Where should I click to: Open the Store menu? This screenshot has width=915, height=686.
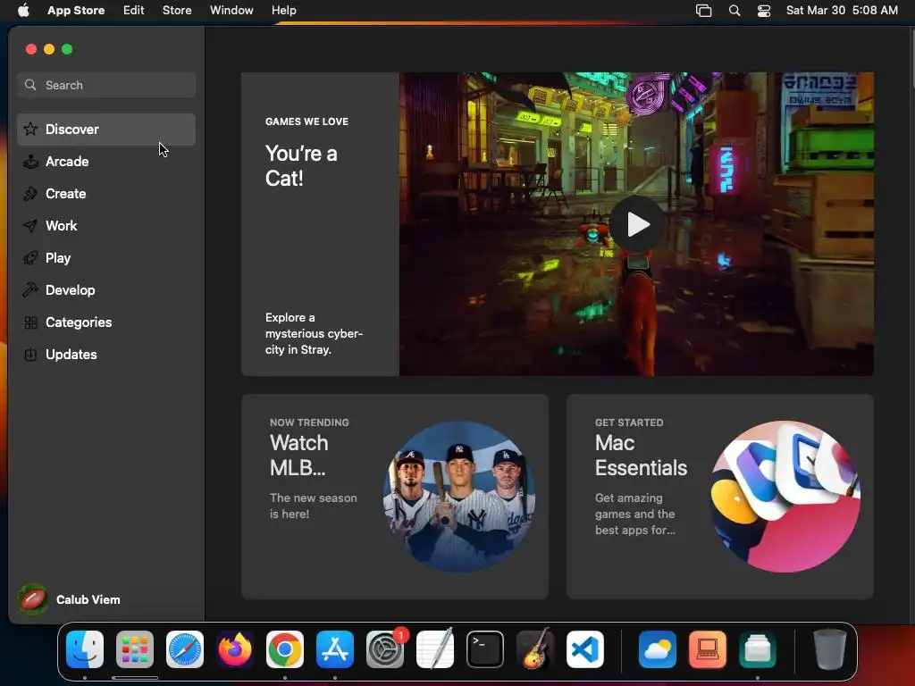(x=177, y=11)
